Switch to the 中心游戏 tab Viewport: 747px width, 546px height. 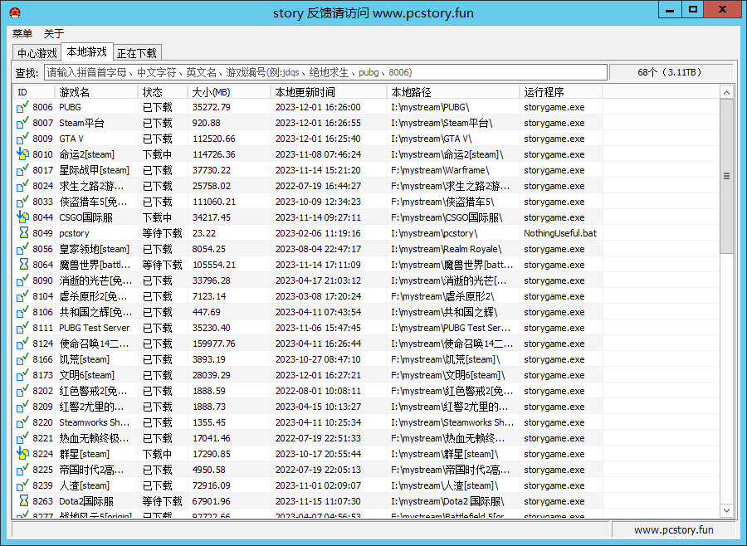coord(37,53)
